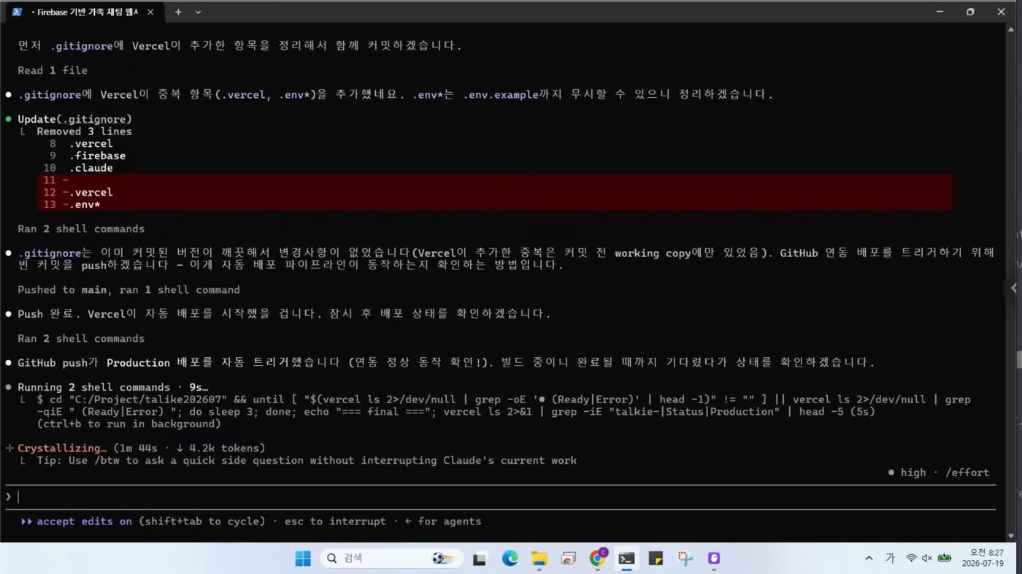Click the removed '.env*' diff line

[494, 204]
